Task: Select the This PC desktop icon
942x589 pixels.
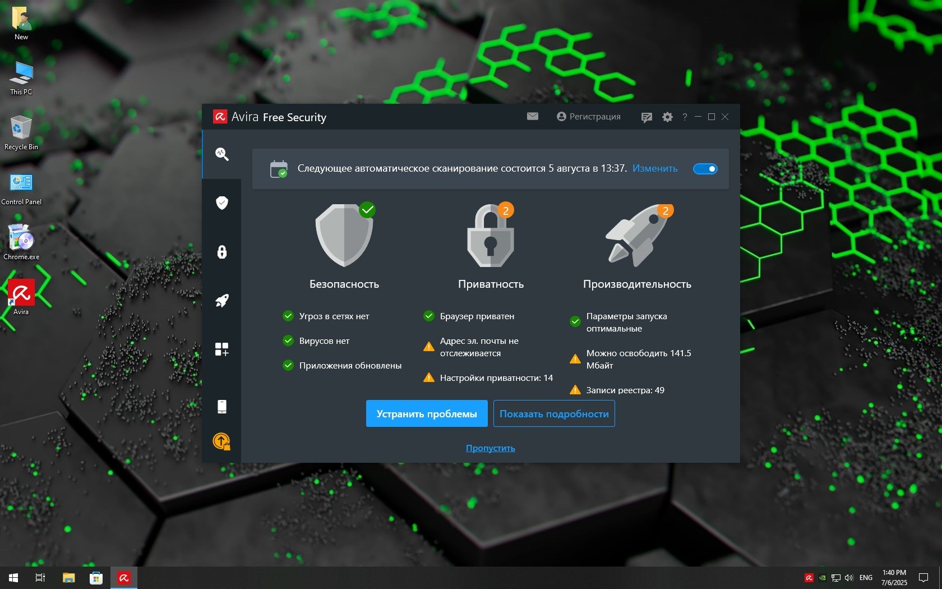Action: point(21,78)
